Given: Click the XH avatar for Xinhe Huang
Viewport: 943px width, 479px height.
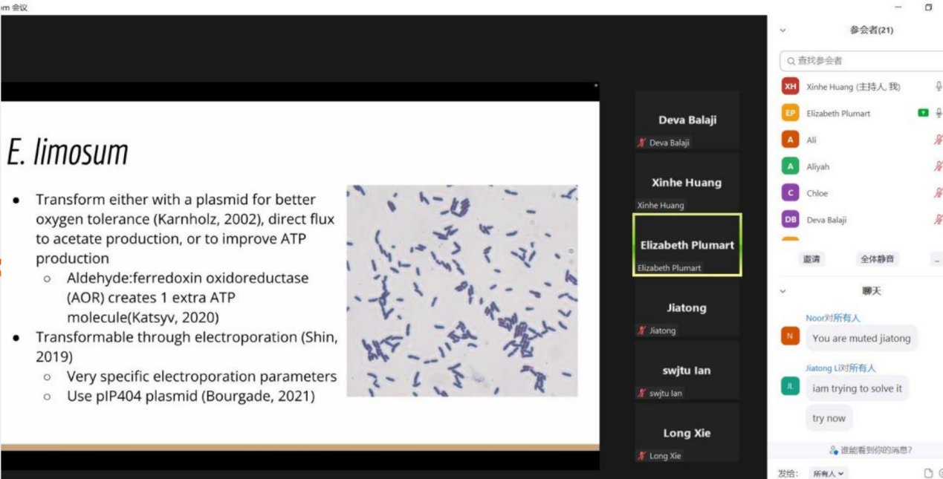Looking at the screenshot, I should (790, 86).
